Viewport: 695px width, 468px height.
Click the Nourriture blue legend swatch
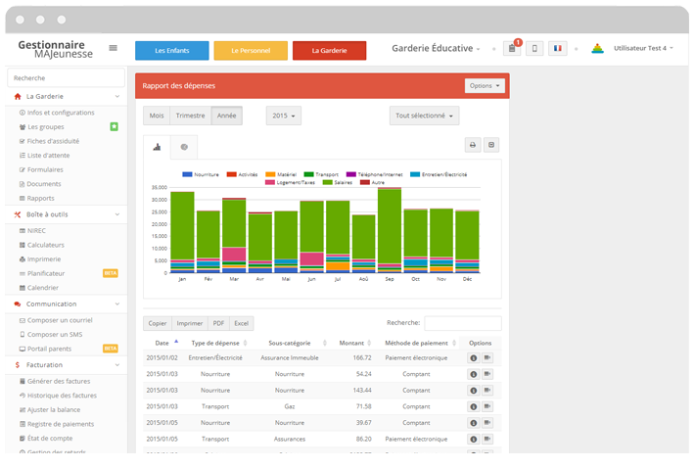point(187,174)
